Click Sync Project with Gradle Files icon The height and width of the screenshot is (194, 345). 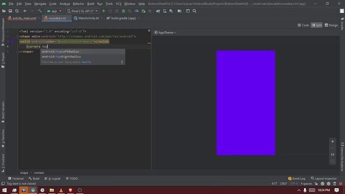(158, 11)
